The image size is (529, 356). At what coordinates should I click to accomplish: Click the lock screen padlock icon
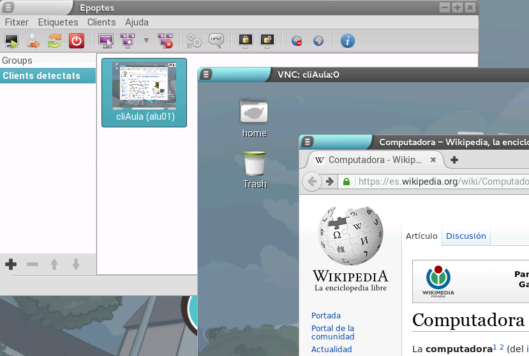coord(245,41)
